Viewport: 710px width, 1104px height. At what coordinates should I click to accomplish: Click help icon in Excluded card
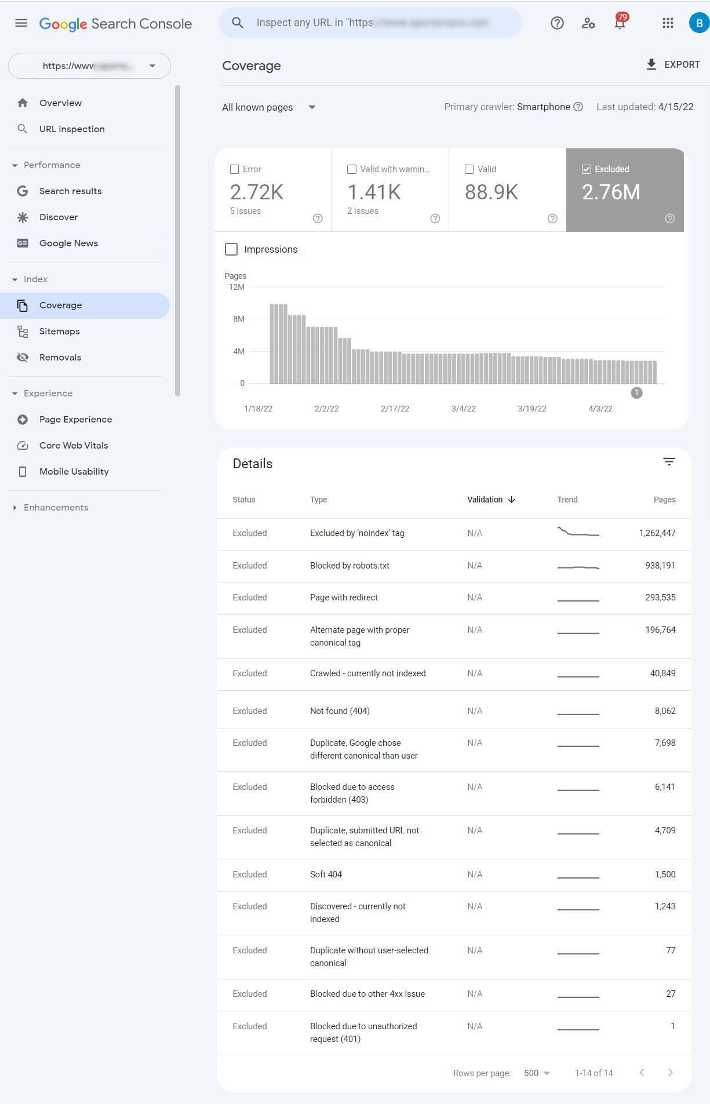[x=670, y=218]
